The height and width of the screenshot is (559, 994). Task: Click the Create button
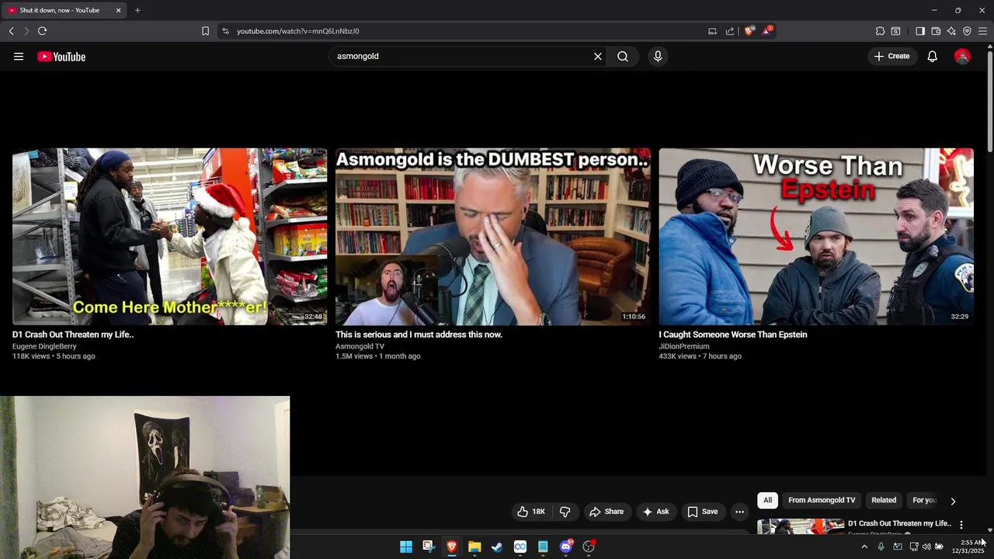click(x=892, y=57)
